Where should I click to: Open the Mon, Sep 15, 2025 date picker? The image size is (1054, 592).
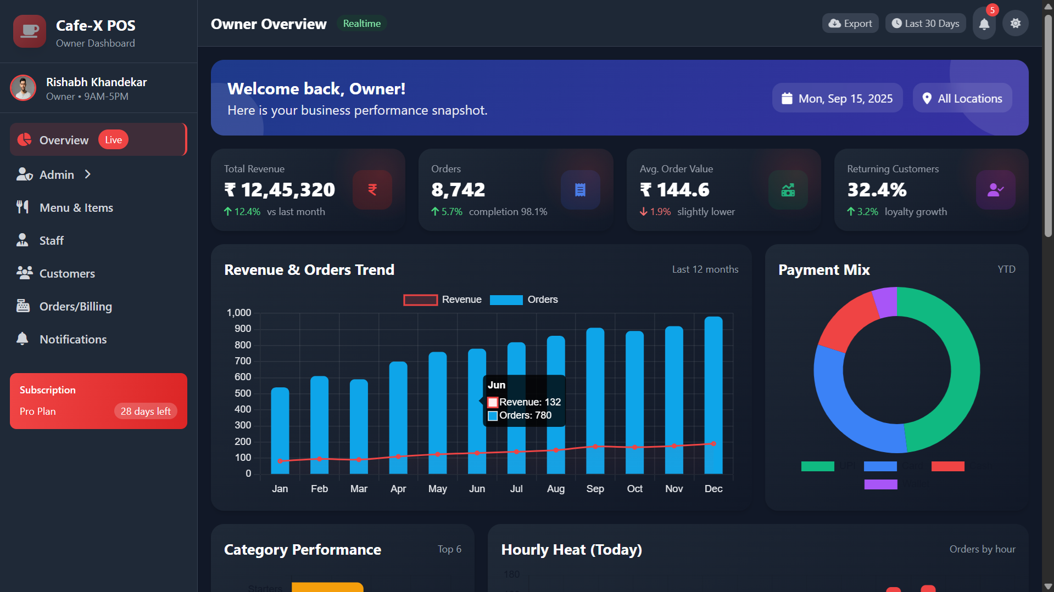tap(837, 98)
